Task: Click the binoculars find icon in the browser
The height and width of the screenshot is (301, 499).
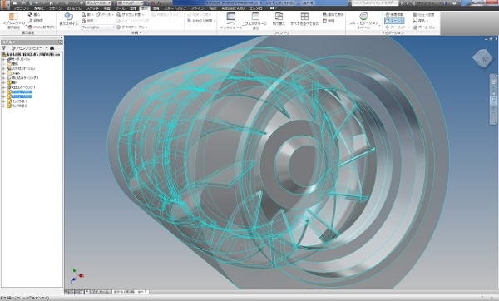Action: [52, 48]
